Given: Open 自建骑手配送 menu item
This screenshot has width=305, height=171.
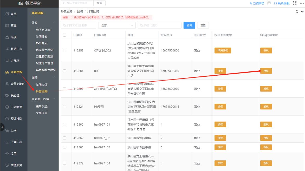Looking at the screenshot, I should [44, 57].
